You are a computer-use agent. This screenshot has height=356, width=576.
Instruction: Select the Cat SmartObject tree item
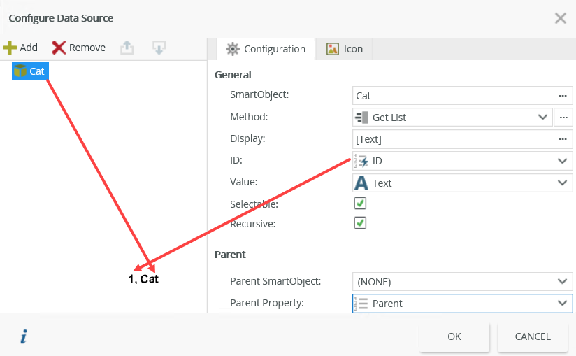point(31,71)
